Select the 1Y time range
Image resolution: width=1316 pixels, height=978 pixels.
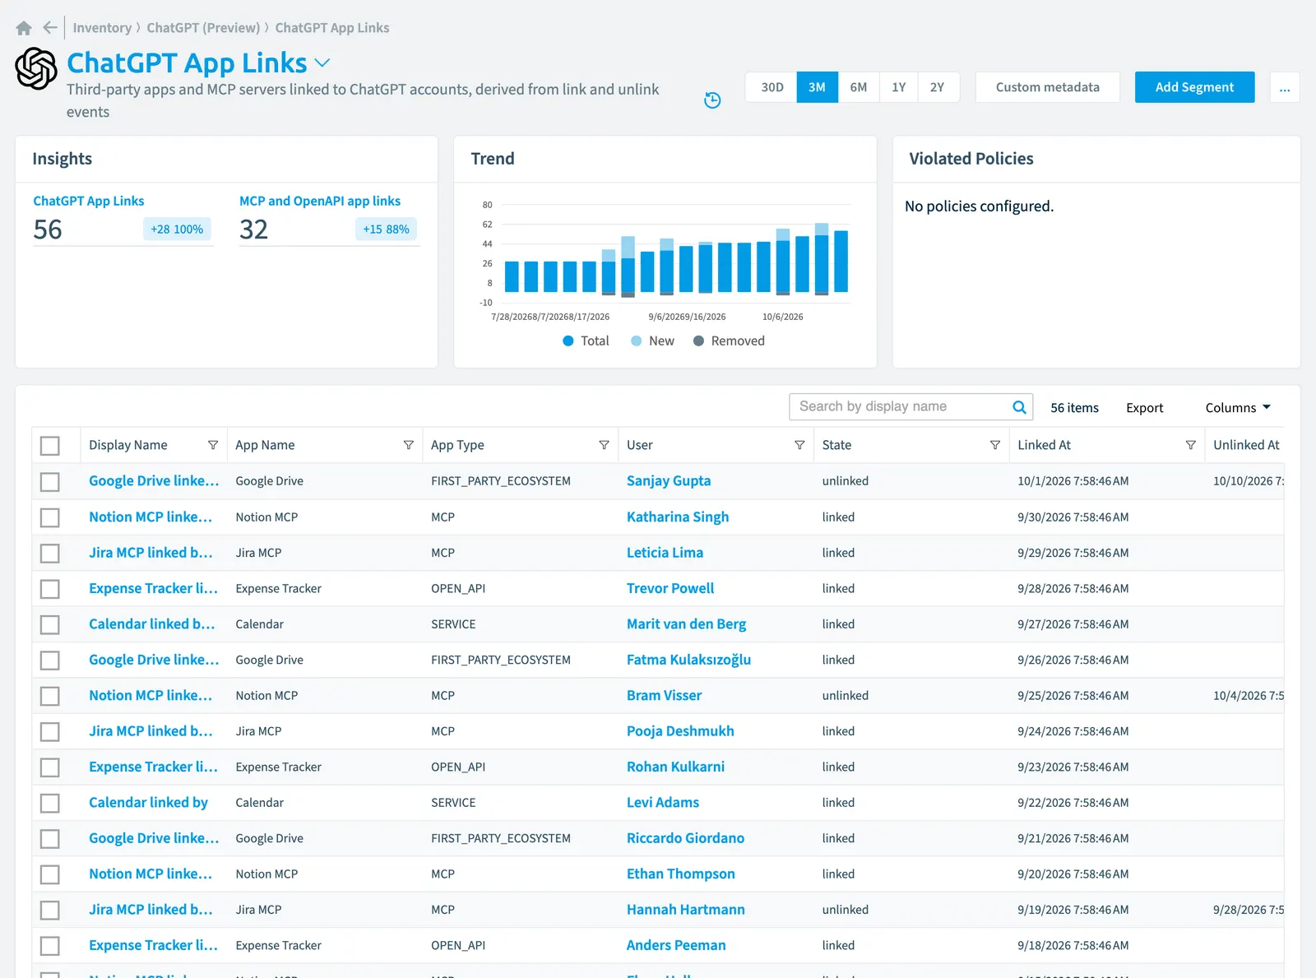tap(899, 87)
